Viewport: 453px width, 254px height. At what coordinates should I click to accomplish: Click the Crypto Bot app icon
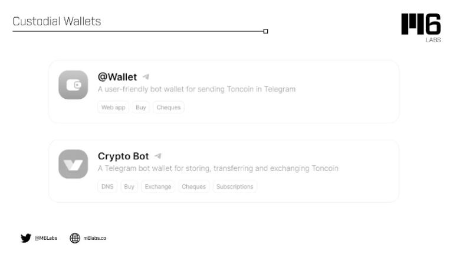tap(73, 164)
